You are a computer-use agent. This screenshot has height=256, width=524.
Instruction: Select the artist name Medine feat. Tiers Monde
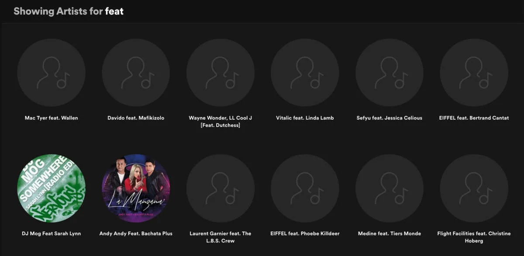389,233
